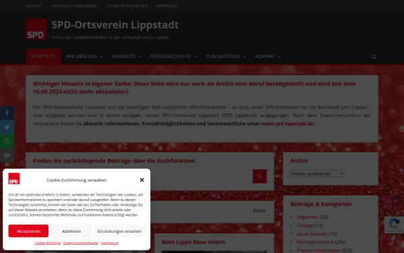Click the Ablehnen cookie button
The image size is (404, 253).
pos(71,231)
